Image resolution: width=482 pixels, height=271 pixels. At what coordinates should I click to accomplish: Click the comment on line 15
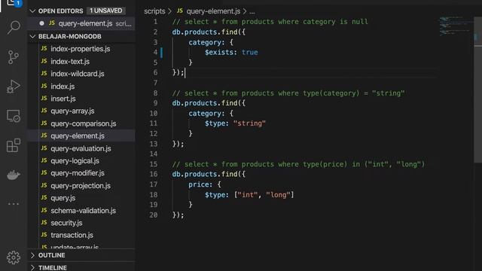[x=298, y=164]
